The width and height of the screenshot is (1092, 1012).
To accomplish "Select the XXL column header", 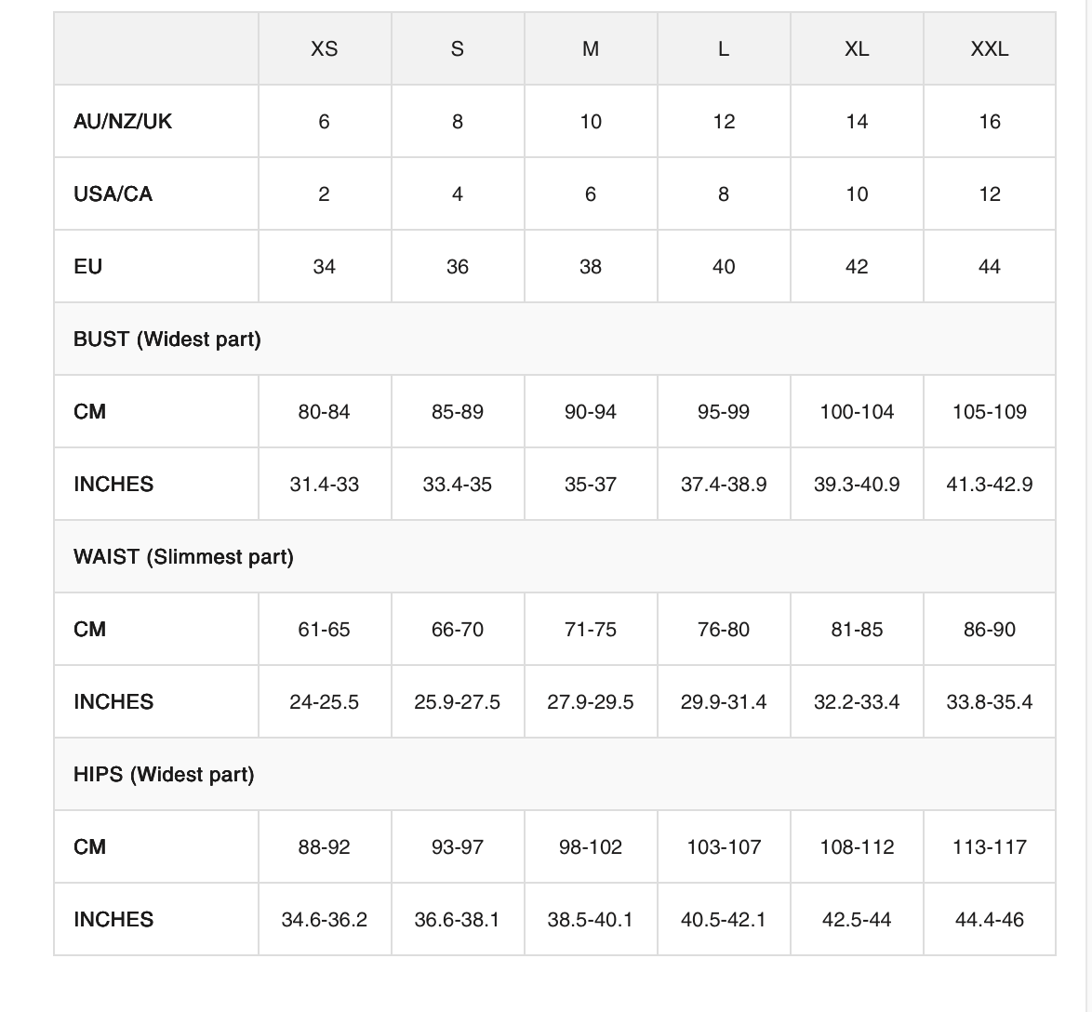I will pos(989,48).
